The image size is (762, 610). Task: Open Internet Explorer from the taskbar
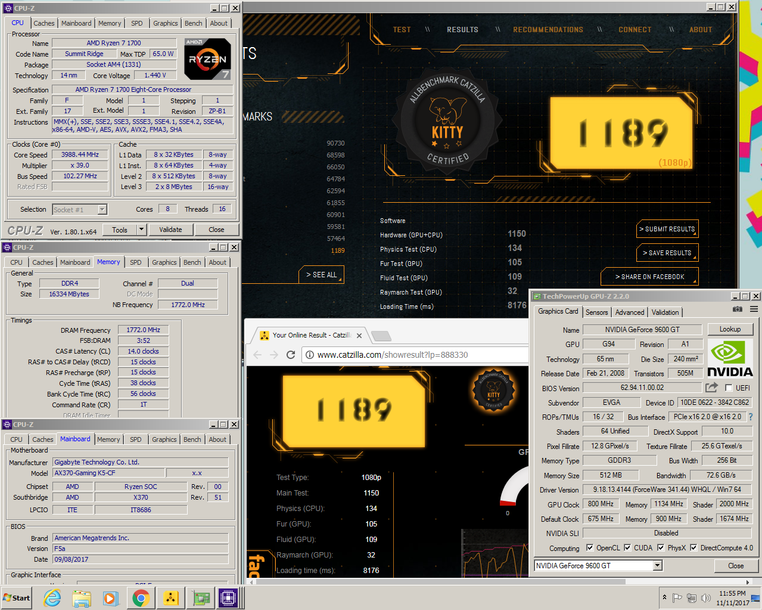pyautogui.click(x=52, y=597)
